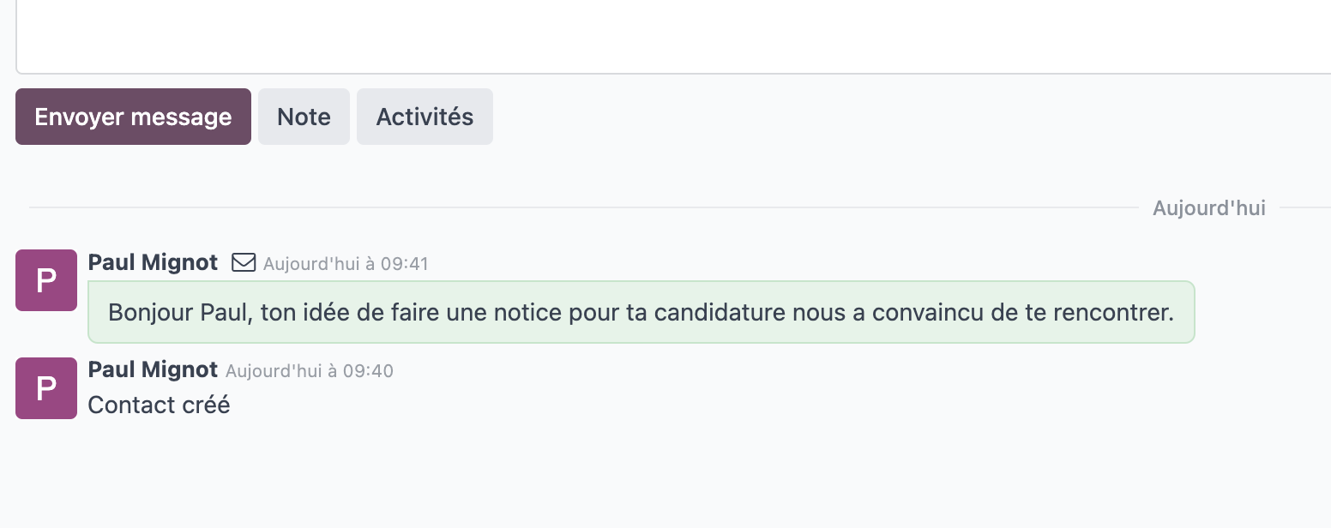Click the divider segment right of Aujourd'hui
1331x528 pixels.
point(1305,207)
